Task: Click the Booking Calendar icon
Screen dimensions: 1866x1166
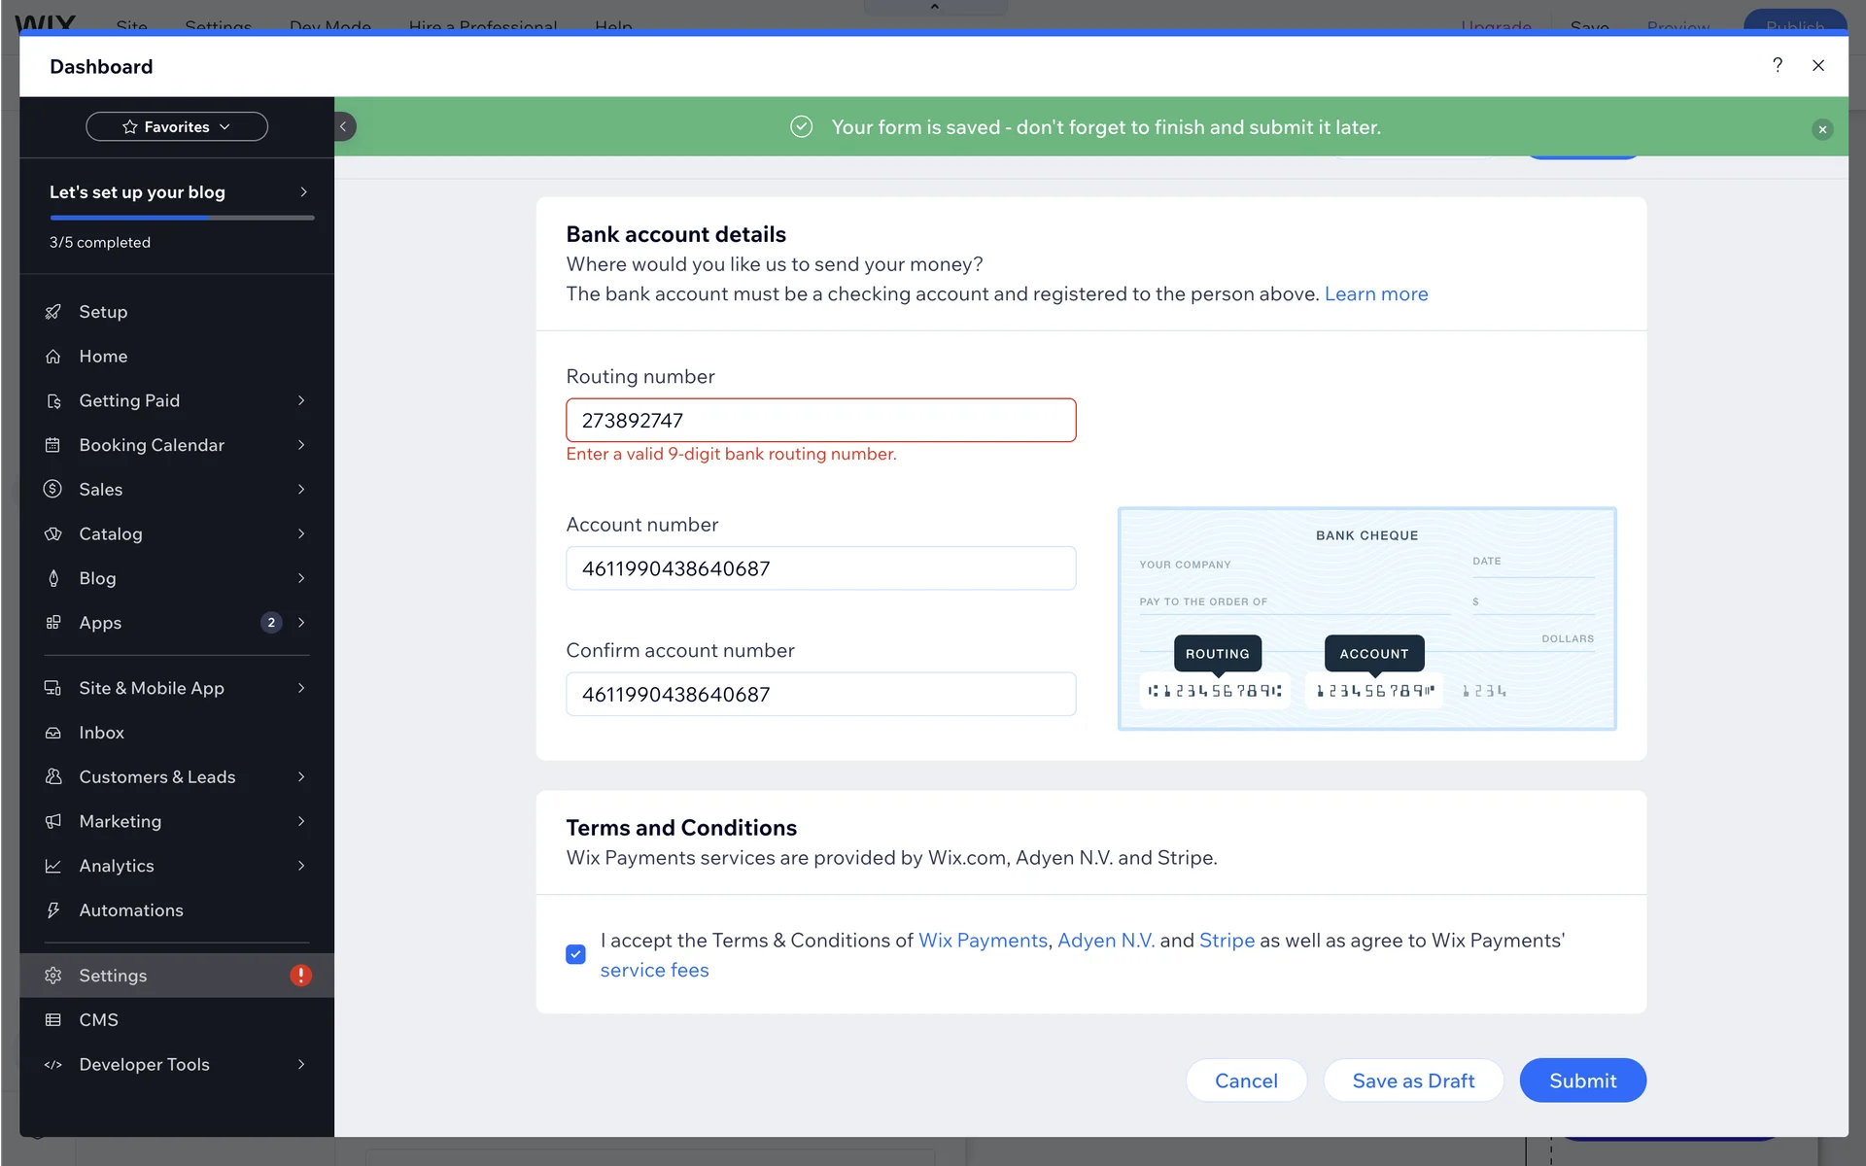Action: pos(53,445)
